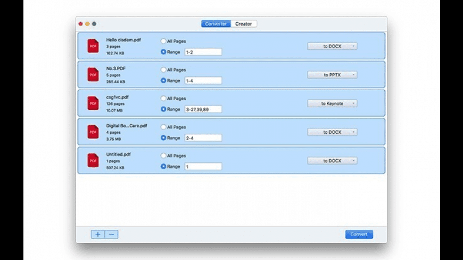Click the PDF icon for No.3.PDF
Screen dimensions: 463x260
(93, 74)
